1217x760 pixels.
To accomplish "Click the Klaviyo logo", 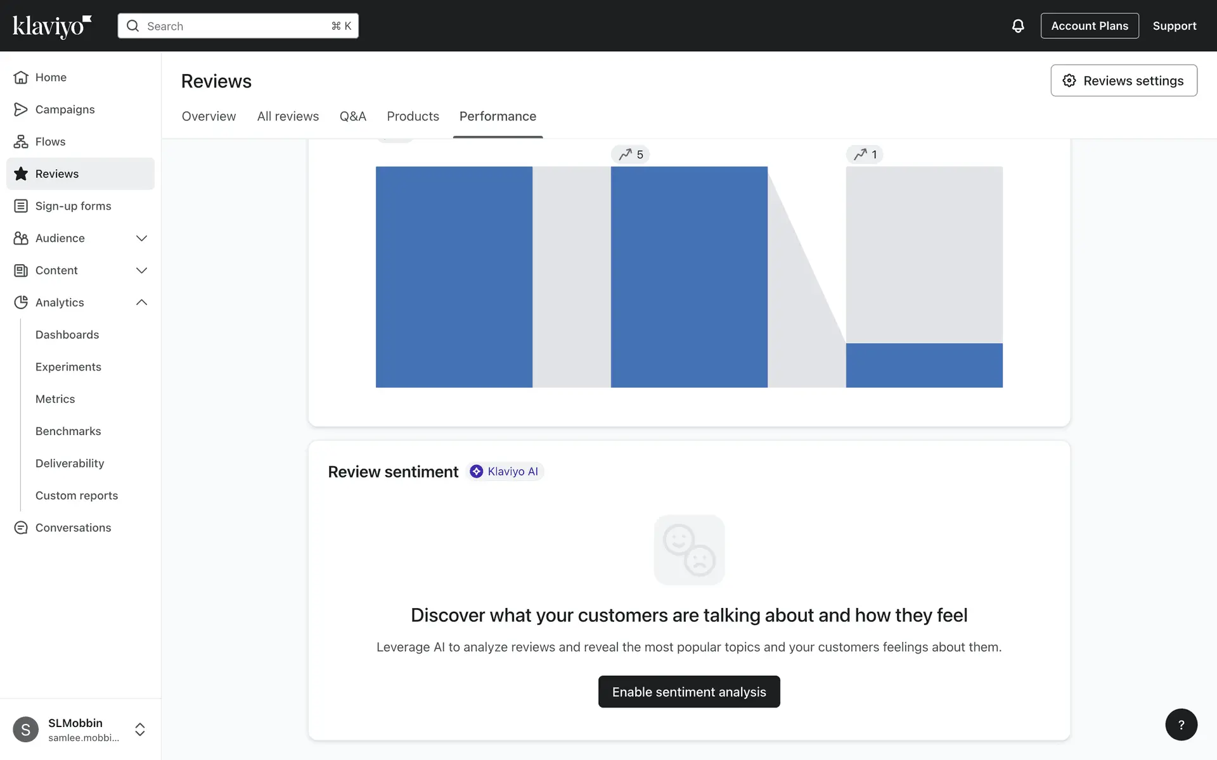I will click(52, 26).
